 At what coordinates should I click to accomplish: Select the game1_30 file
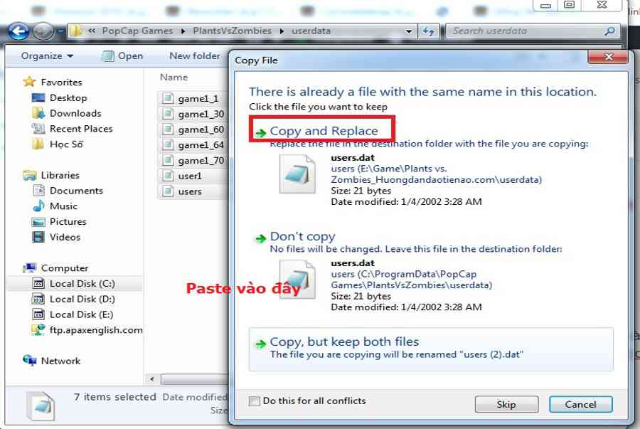click(x=193, y=114)
